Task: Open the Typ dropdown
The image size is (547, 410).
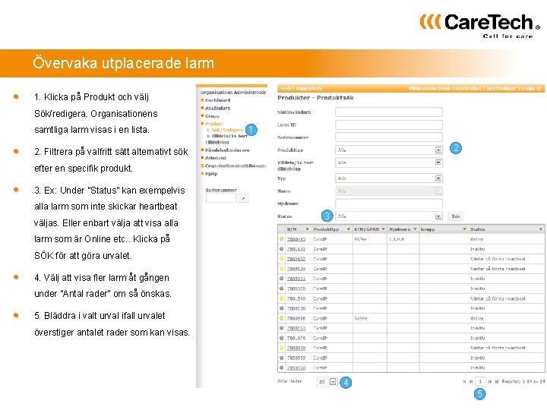Action: 438,178
